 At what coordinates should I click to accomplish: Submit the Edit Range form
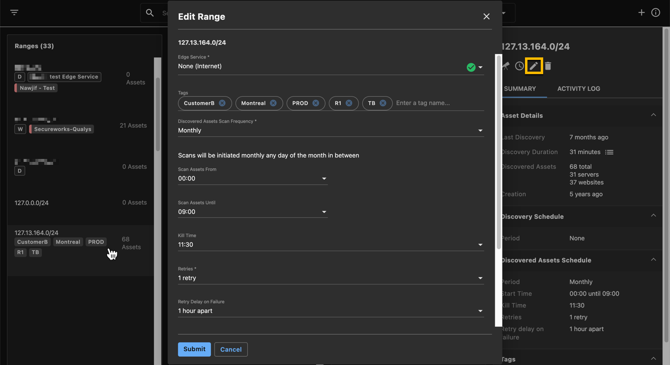194,349
